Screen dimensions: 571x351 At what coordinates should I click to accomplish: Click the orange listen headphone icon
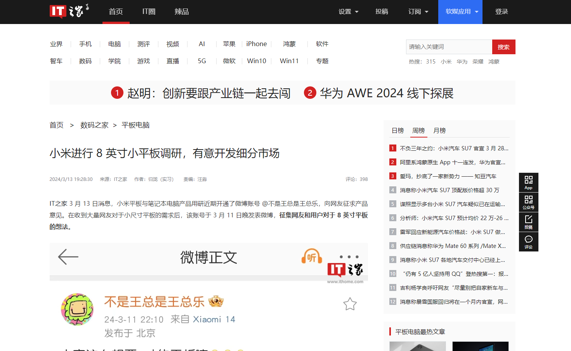[312, 256]
